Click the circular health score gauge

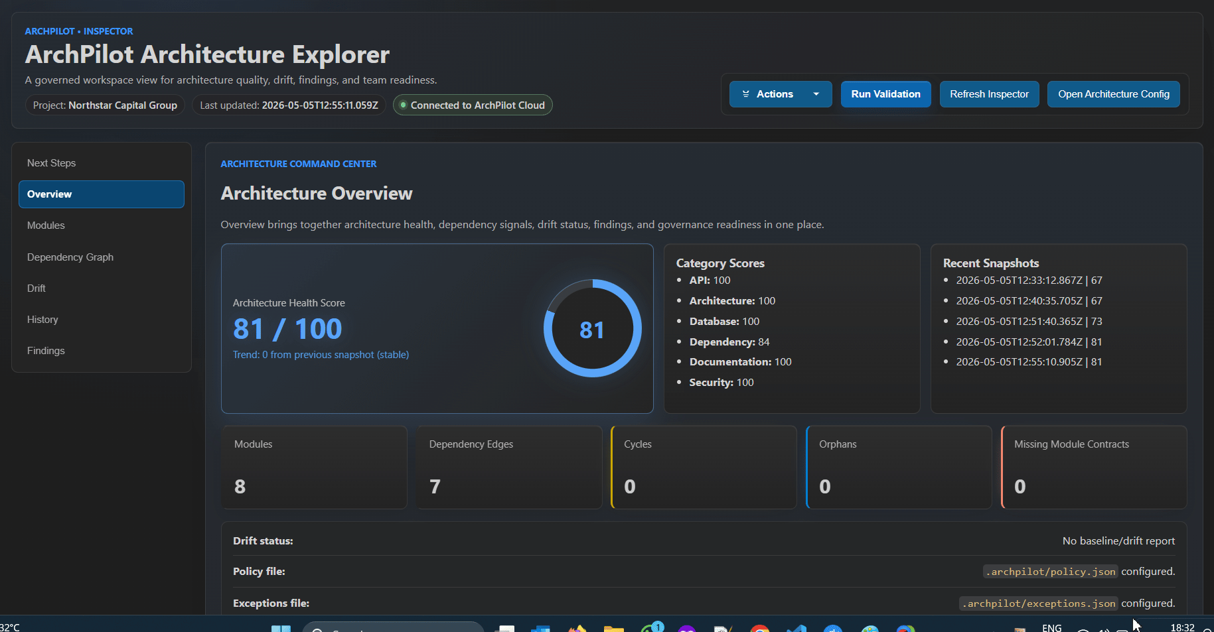click(592, 328)
